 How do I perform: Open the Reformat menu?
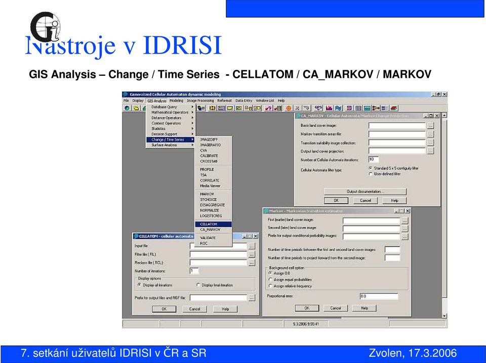pyautogui.click(x=225, y=101)
